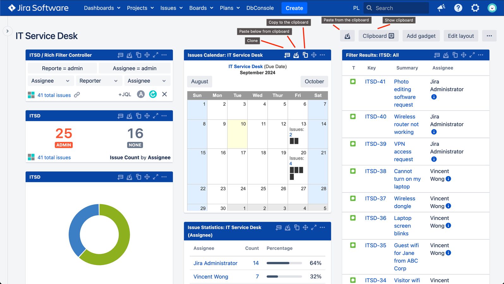Open issue ITSD-41
Image resolution: width=504 pixels, height=284 pixels.
[375, 82]
